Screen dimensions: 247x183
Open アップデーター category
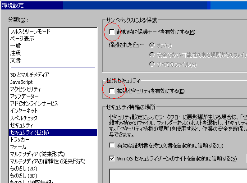(x=53, y=96)
